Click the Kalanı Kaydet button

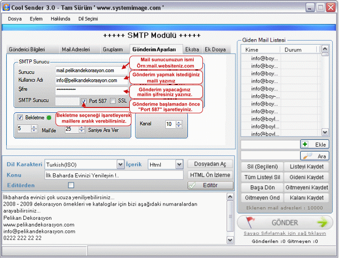[307, 197]
